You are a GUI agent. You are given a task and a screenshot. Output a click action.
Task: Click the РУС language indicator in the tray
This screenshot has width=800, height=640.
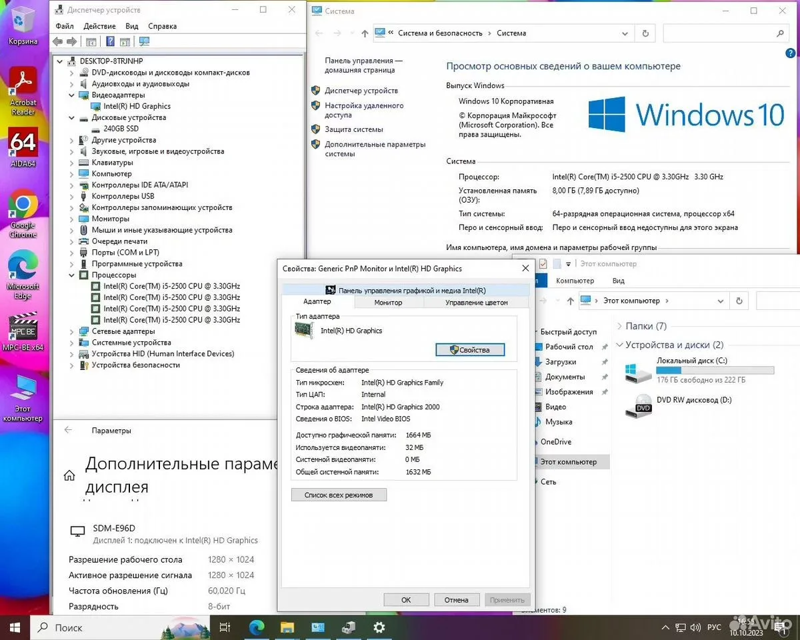714,627
